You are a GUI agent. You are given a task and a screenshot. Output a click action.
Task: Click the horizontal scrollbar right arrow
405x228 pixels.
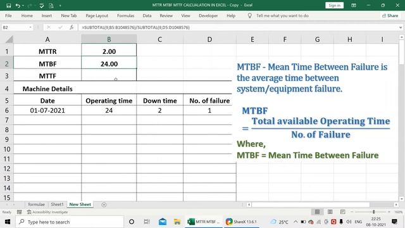[396, 205]
